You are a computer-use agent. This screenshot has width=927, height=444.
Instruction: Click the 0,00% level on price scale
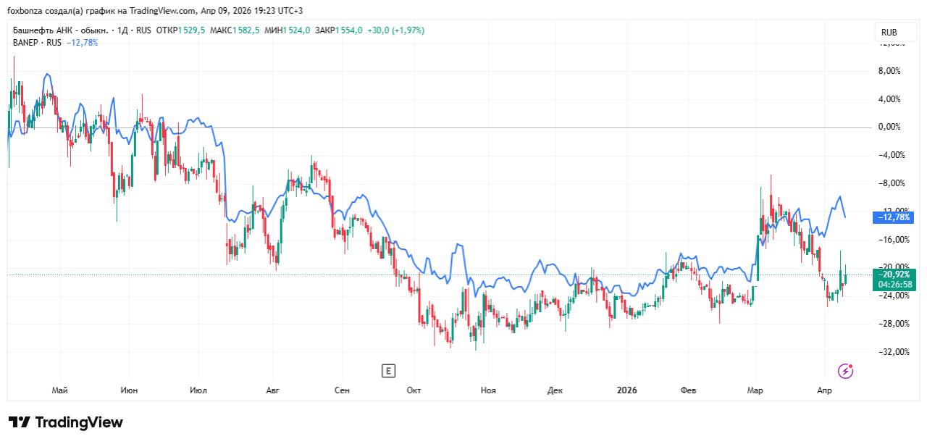point(889,127)
